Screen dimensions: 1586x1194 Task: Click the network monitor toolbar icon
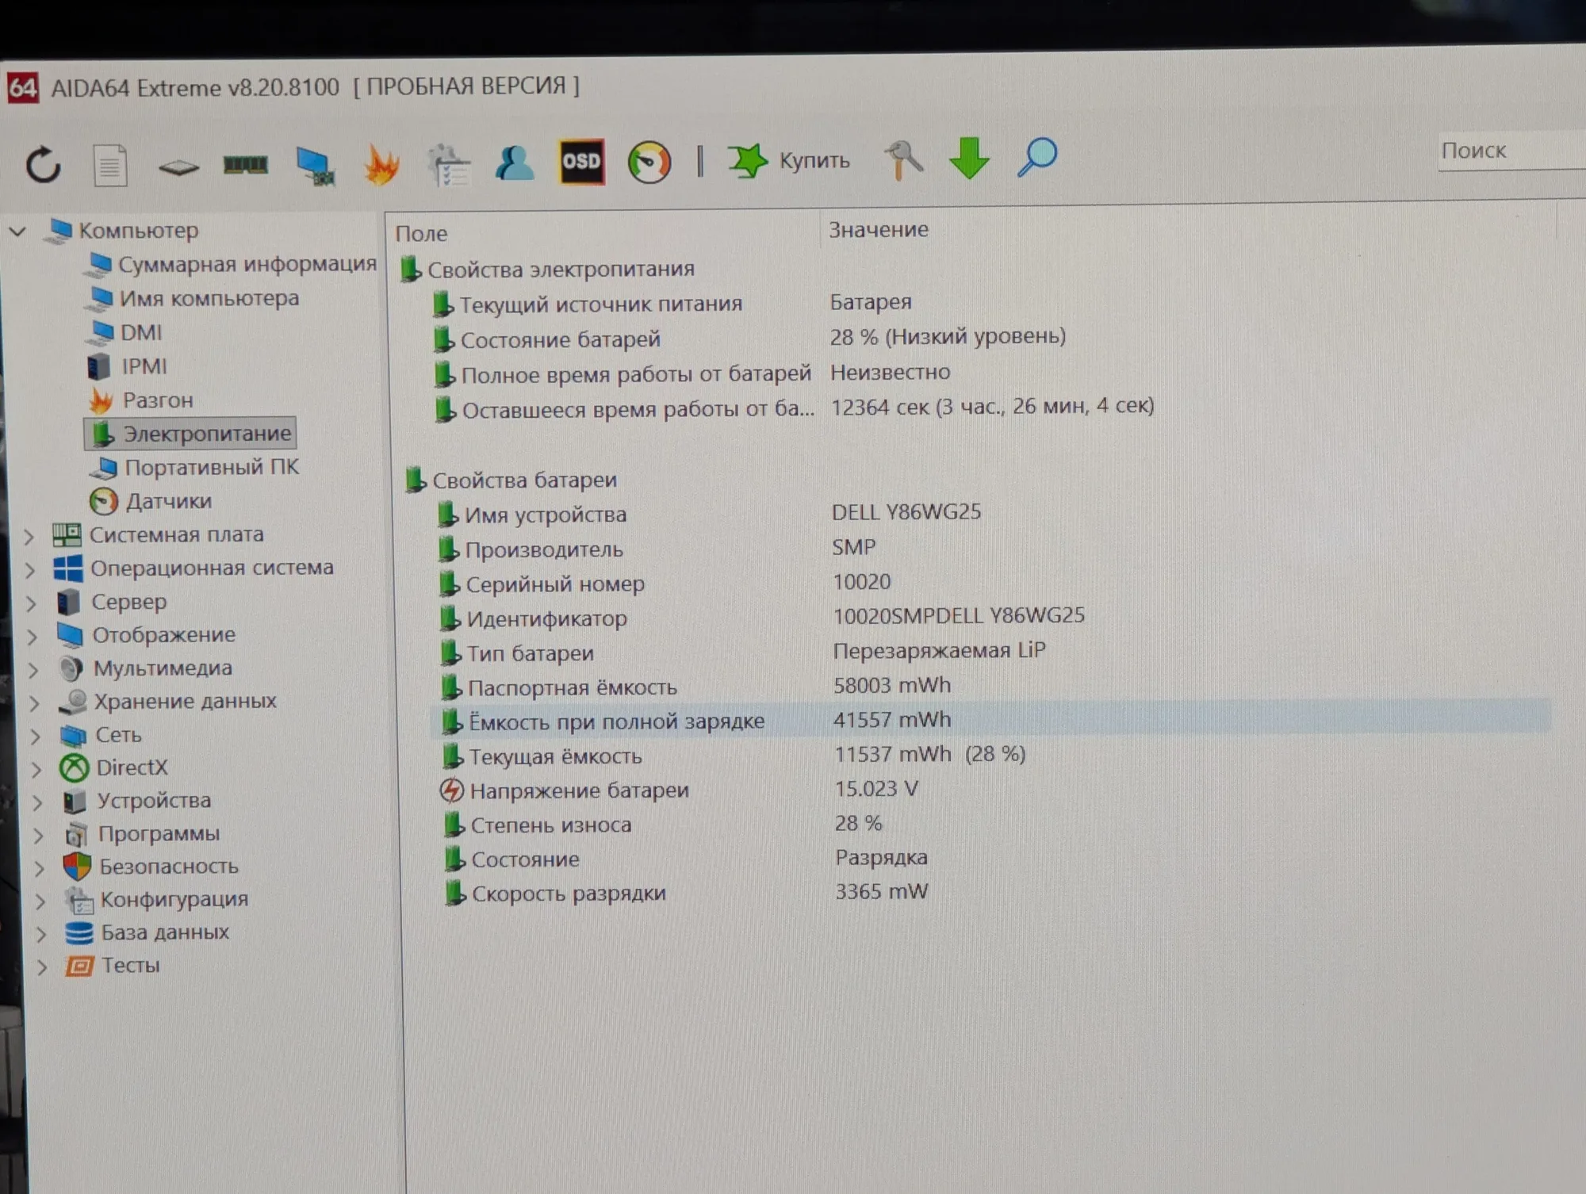tap(316, 165)
